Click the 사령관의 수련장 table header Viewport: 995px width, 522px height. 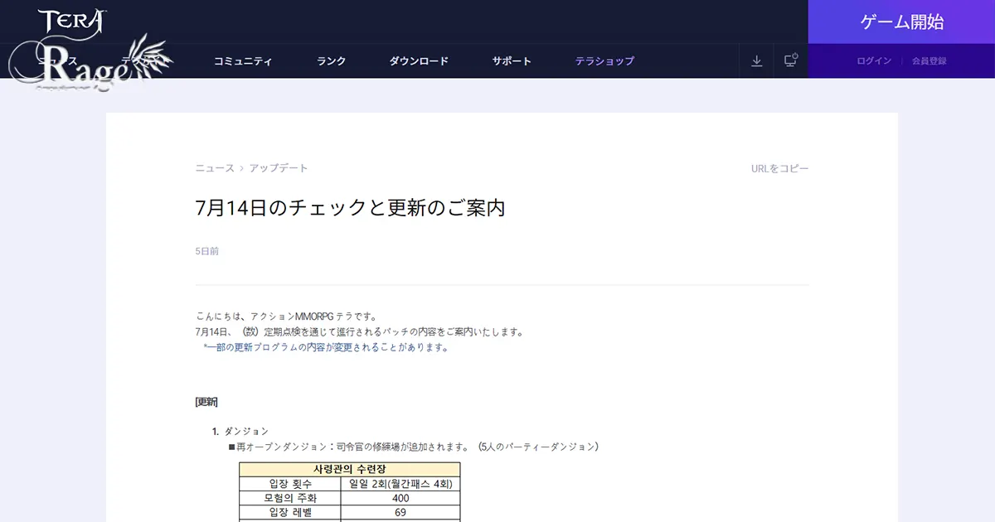click(349, 470)
